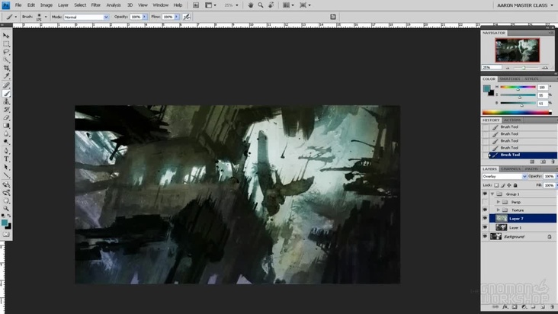Add a layer mask from the Layers panel footer
The width and height of the screenshot is (558, 314).
515,306
